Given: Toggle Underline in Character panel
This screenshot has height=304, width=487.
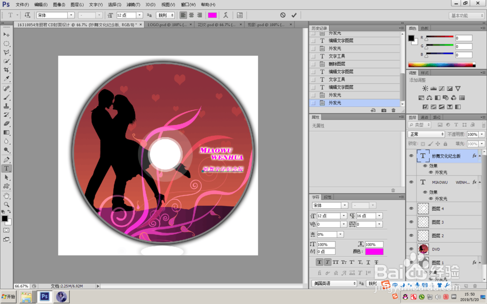Looking at the screenshot, I should (x=368, y=262).
